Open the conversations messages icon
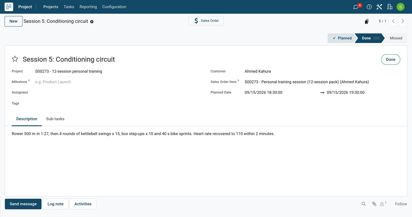 [356, 7]
